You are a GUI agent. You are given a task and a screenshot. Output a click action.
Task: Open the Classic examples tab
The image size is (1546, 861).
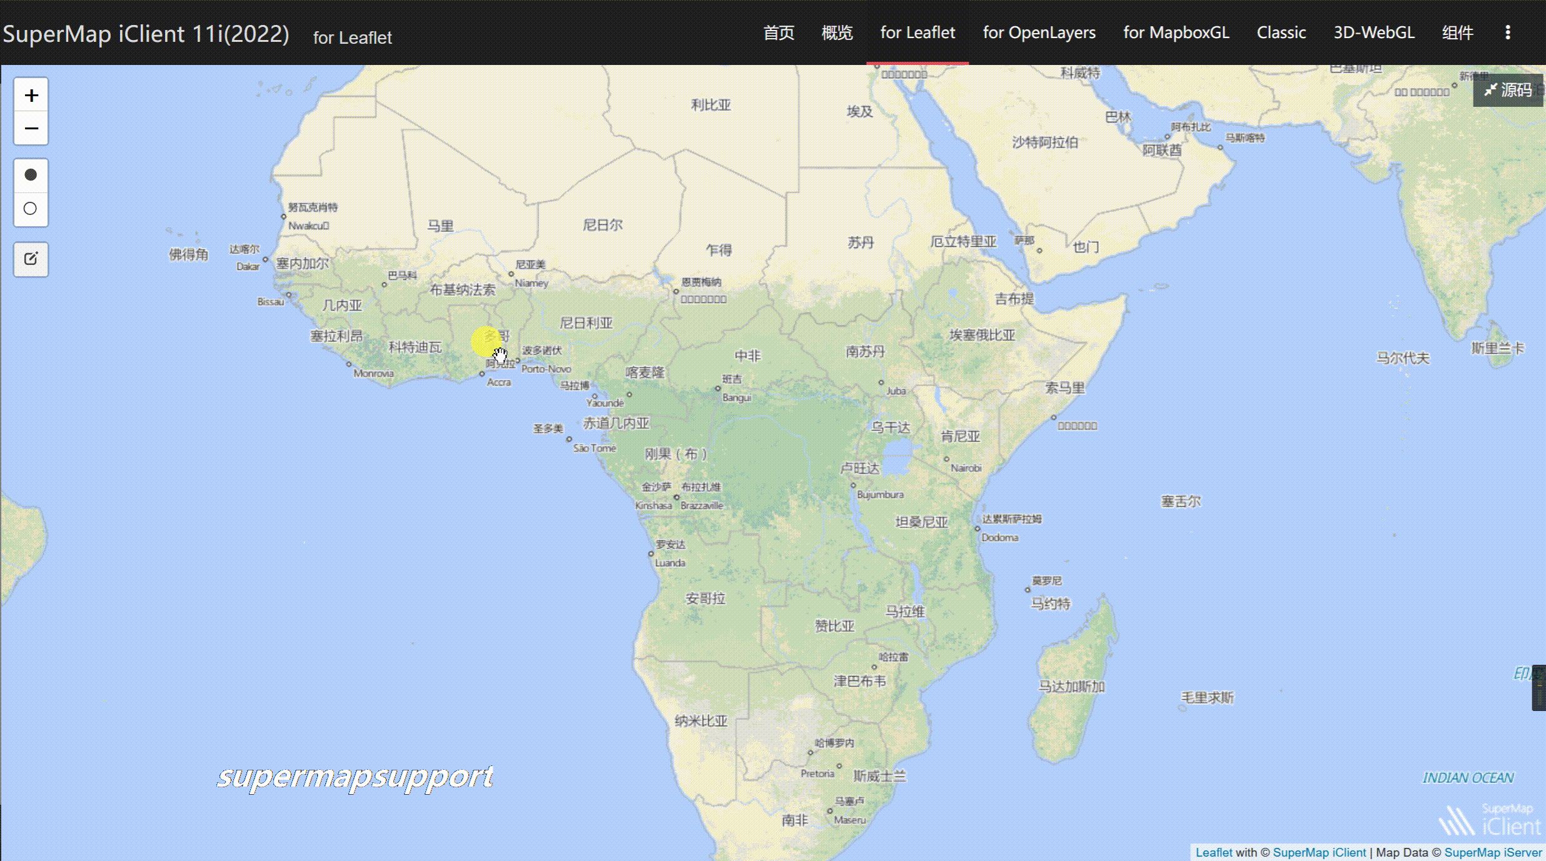(1281, 32)
